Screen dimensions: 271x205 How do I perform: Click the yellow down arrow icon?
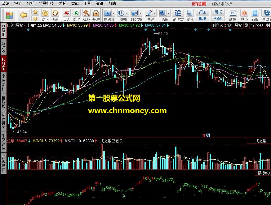[35, 19]
